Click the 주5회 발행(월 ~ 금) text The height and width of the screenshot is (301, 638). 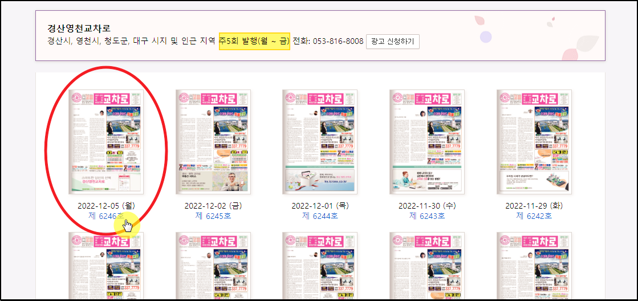[x=254, y=41]
